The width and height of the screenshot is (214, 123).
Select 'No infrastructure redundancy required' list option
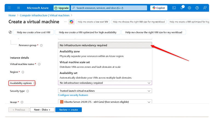tap(105, 45)
